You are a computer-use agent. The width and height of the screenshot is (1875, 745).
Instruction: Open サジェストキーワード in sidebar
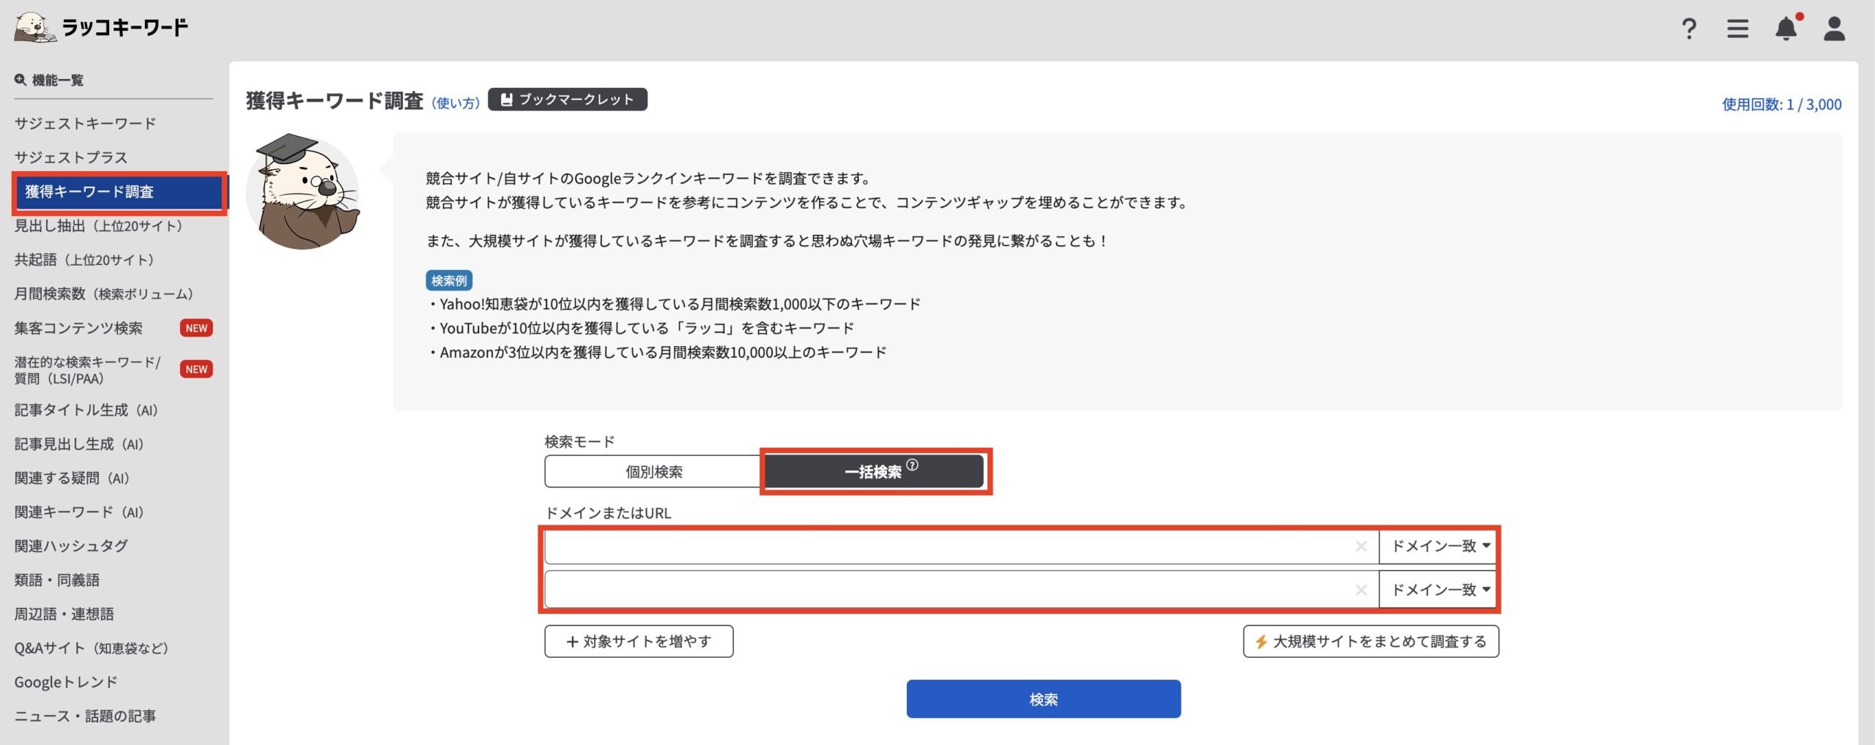click(x=85, y=123)
